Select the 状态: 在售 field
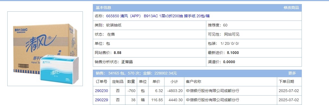The image size is (329, 105). [x=150, y=34]
